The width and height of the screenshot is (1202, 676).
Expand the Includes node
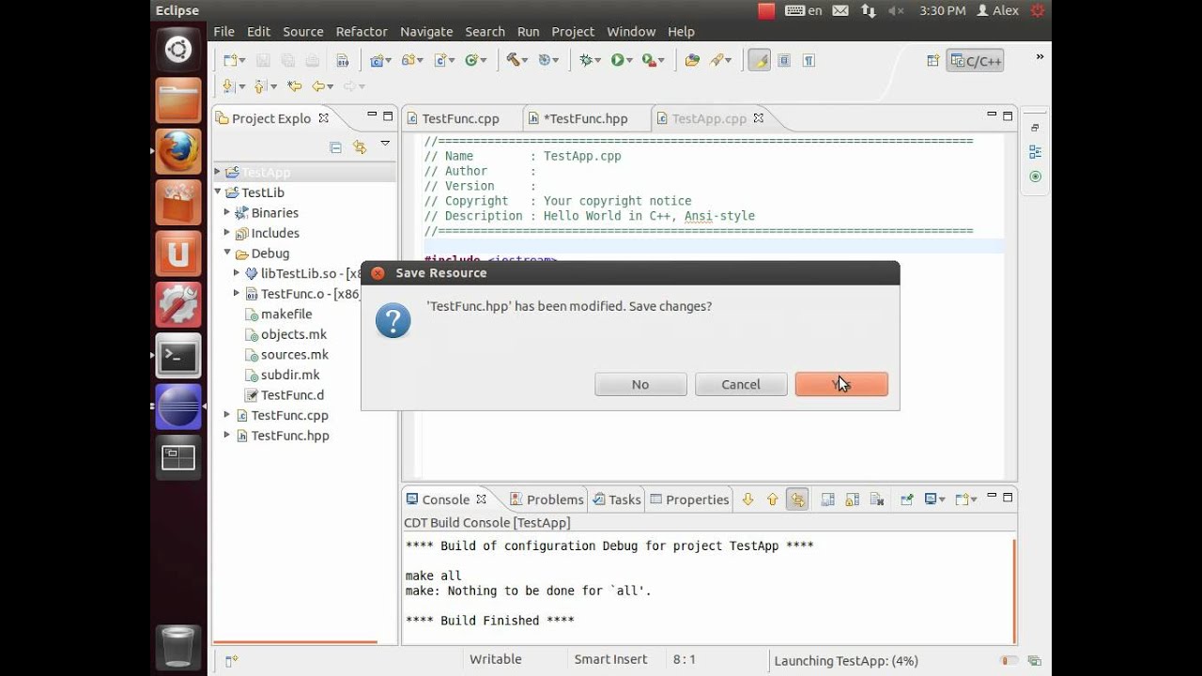pos(226,233)
